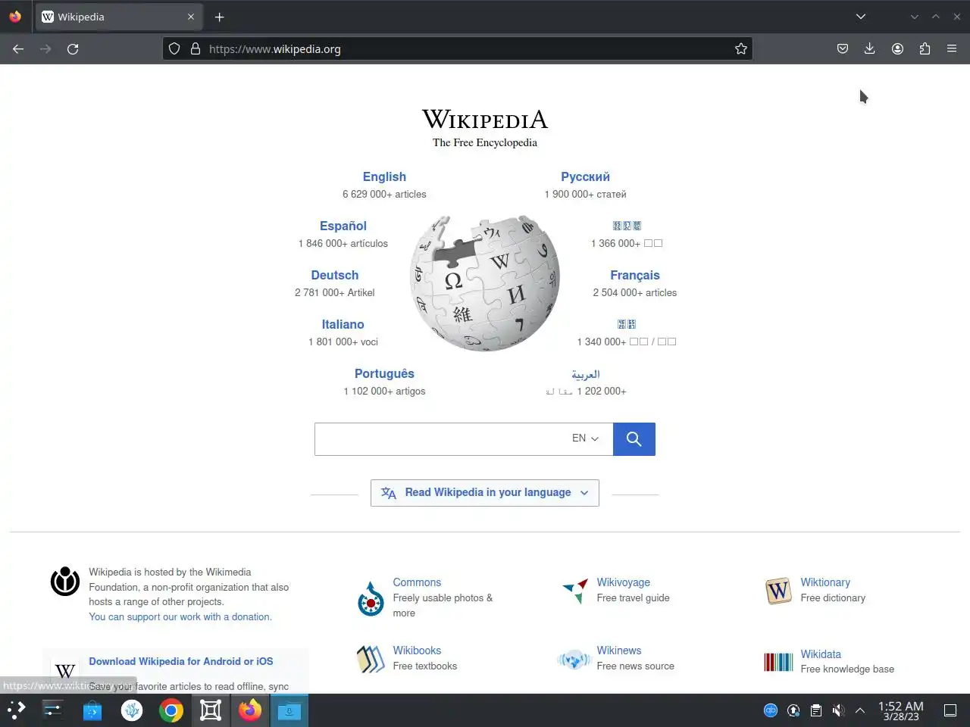Open the Wikidata link
This screenshot has height=727, width=970.
[x=821, y=654]
